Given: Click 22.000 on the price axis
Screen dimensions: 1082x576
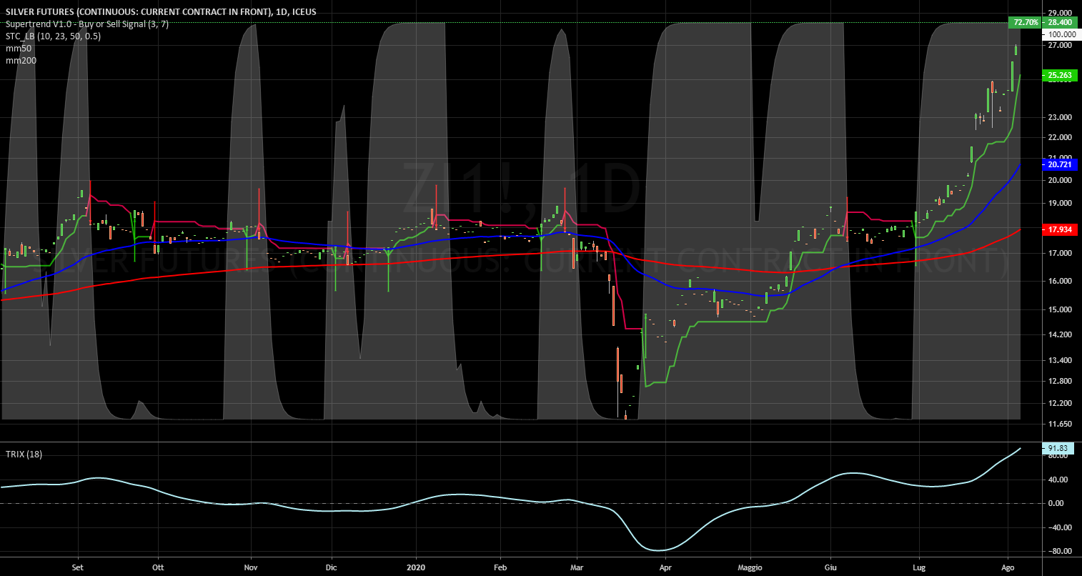Looking at the screenshot, I should click(1061, 137).
